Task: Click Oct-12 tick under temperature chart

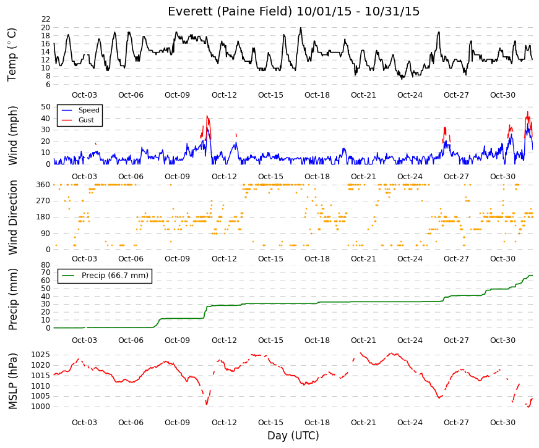Action: 224,95
